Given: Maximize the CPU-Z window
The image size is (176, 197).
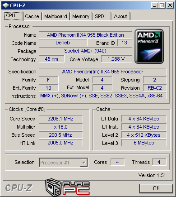Looking at the screenshot, I should pyautogui.click(x=162, y=5).
